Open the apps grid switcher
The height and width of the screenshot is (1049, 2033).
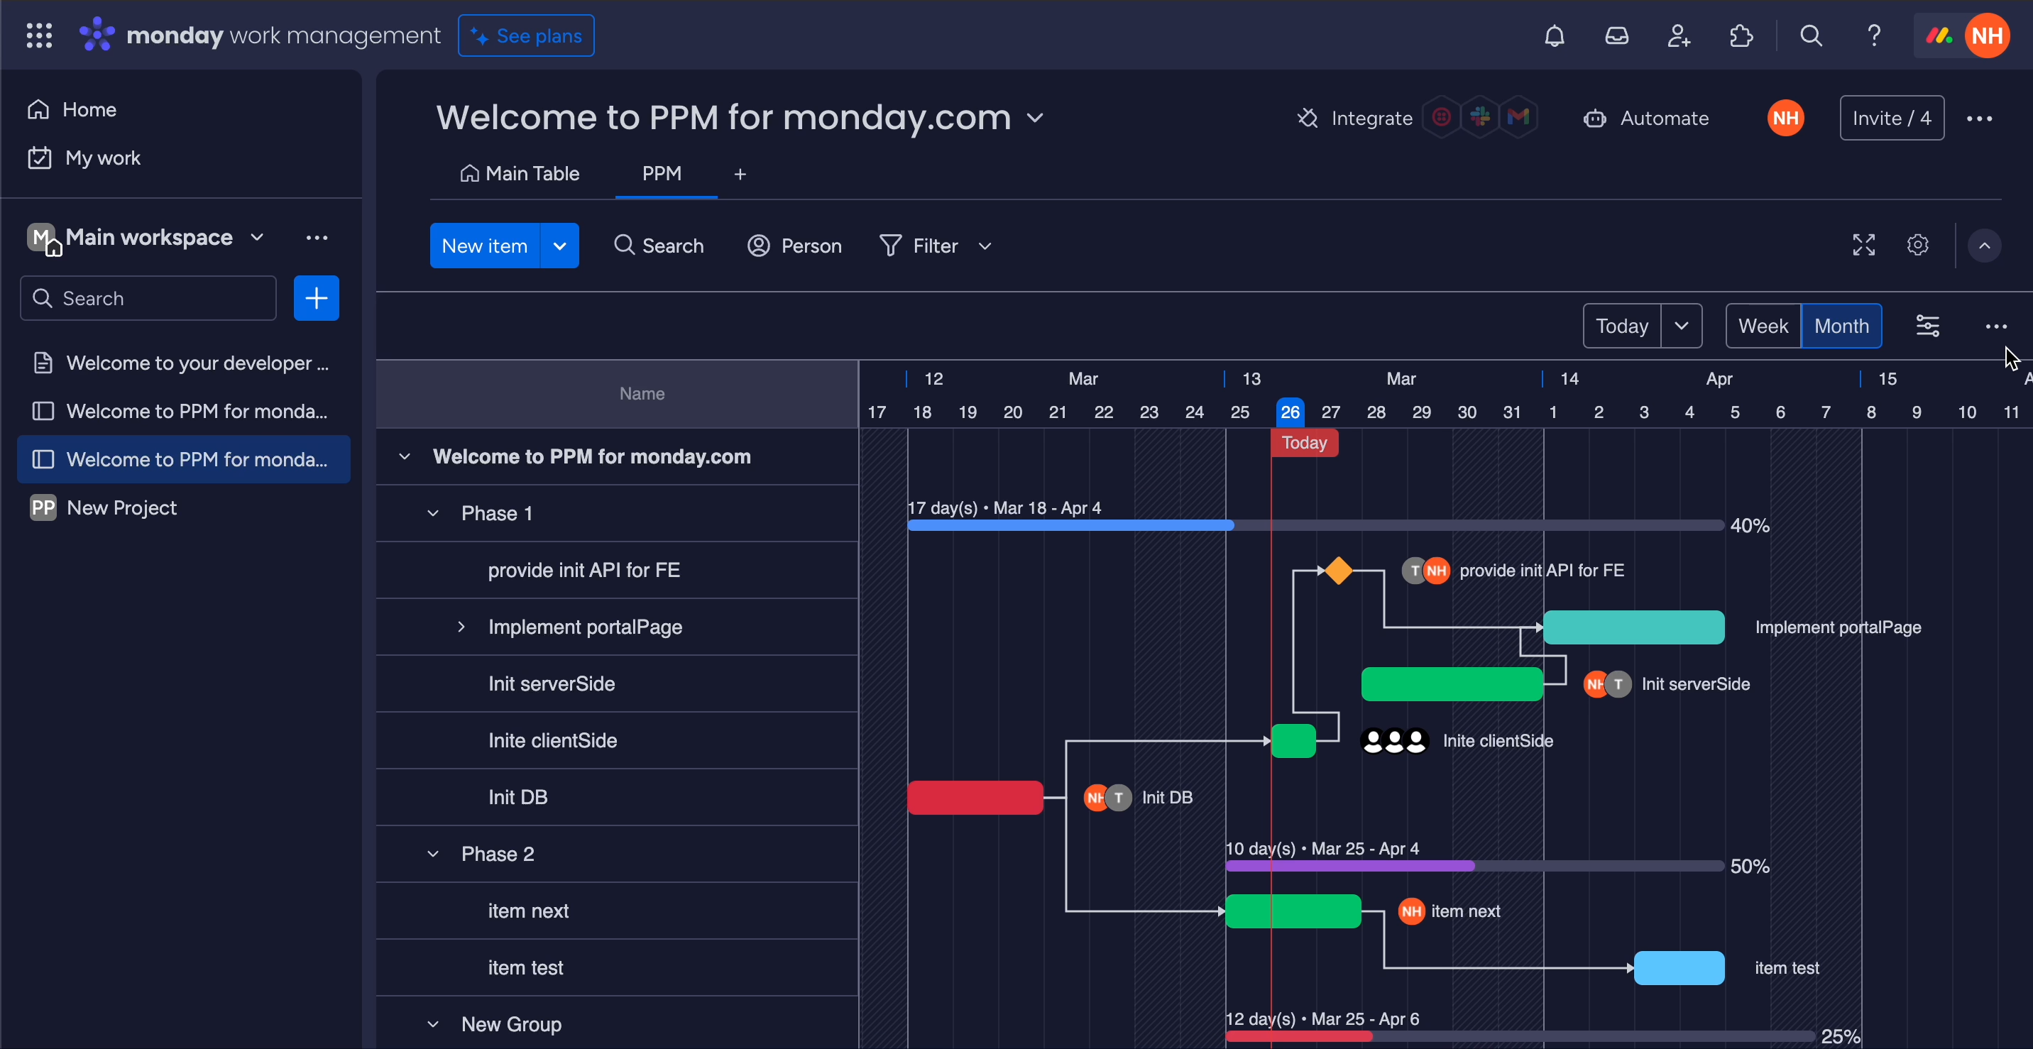pyautogui.click(x=38, y=35)
